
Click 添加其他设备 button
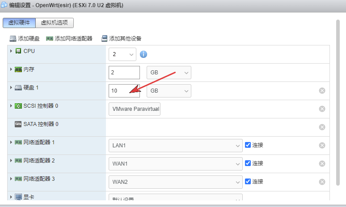122,39
